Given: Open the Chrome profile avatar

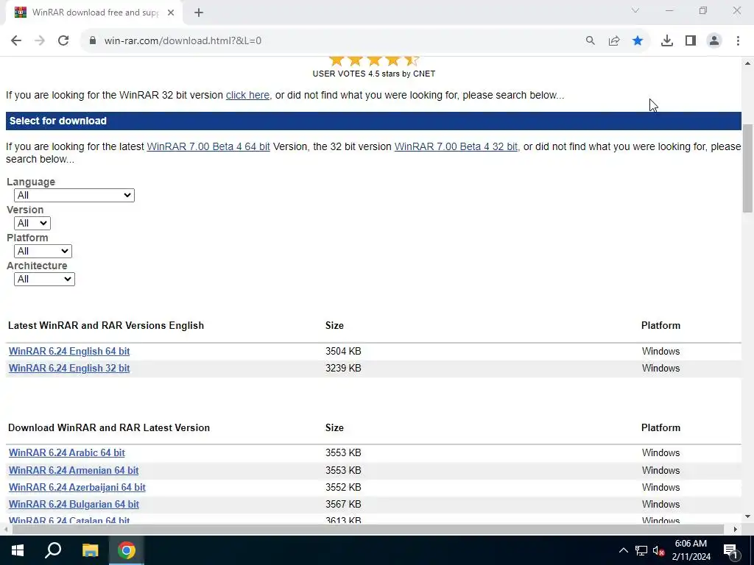Looking at the screenshot, I should click(714, 41).
